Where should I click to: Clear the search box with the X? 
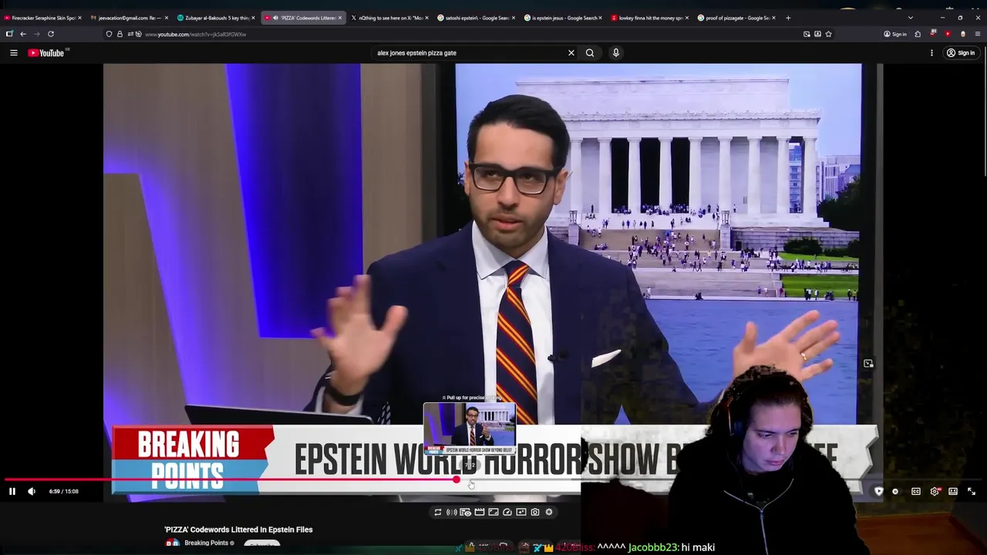coord(571,52)
